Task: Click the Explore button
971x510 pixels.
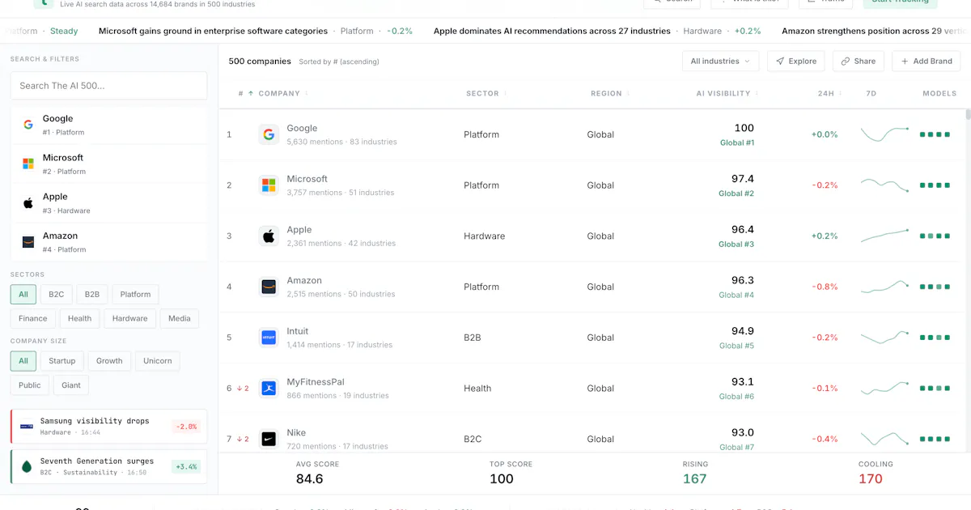Action: coord(796,61)
